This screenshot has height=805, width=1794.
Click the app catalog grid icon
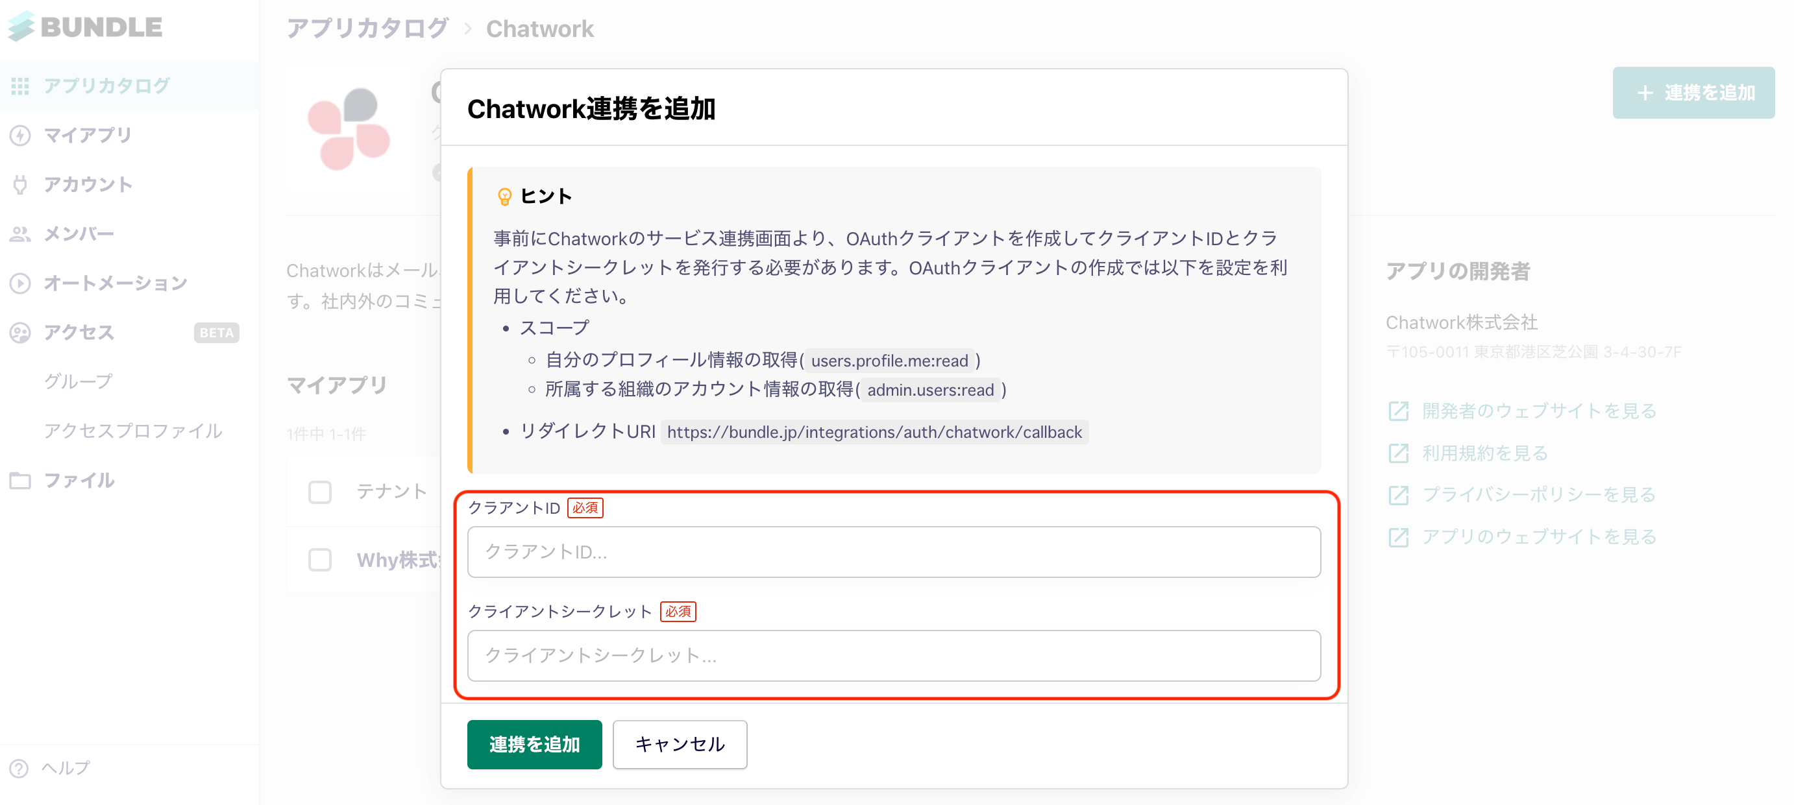[x=20, y=86]
